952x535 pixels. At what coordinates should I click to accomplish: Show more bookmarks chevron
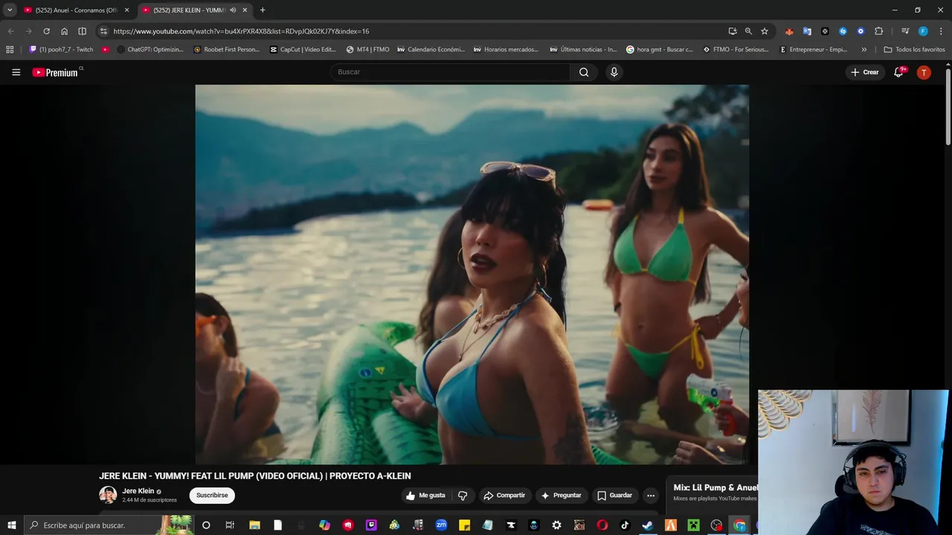(863, 50)
